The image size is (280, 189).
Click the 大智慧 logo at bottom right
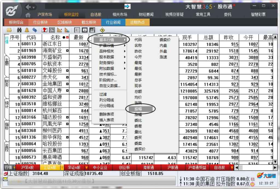pyautogui.click(x=266, y=176)
